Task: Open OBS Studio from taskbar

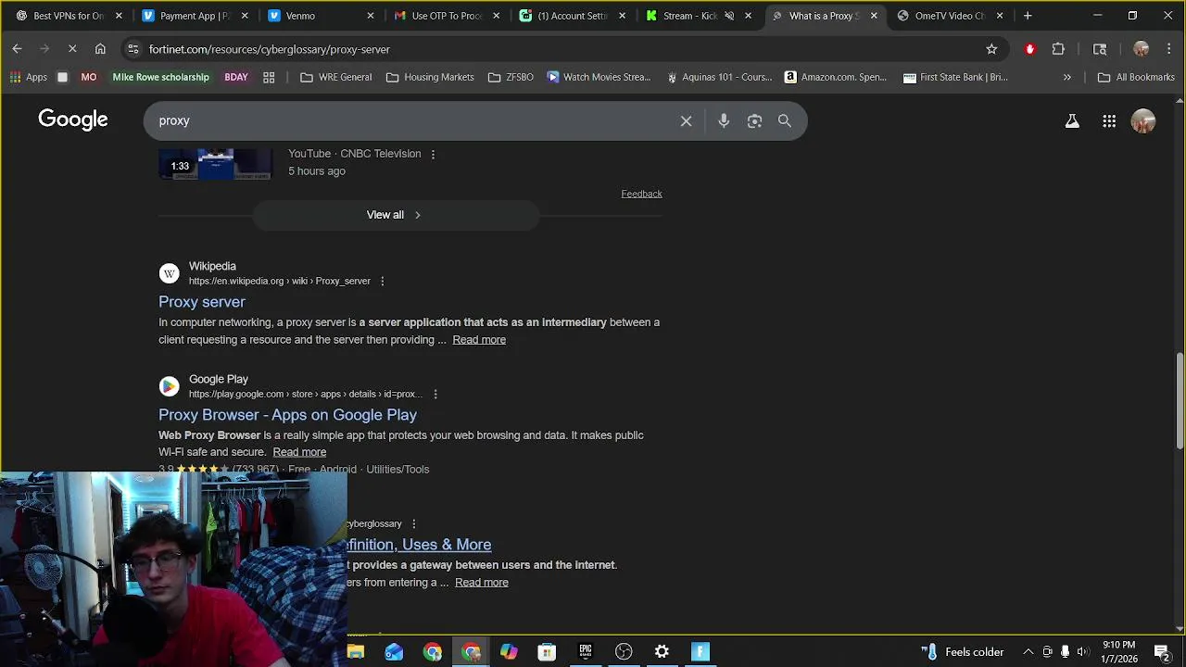Action: click(x=624, y=652)
